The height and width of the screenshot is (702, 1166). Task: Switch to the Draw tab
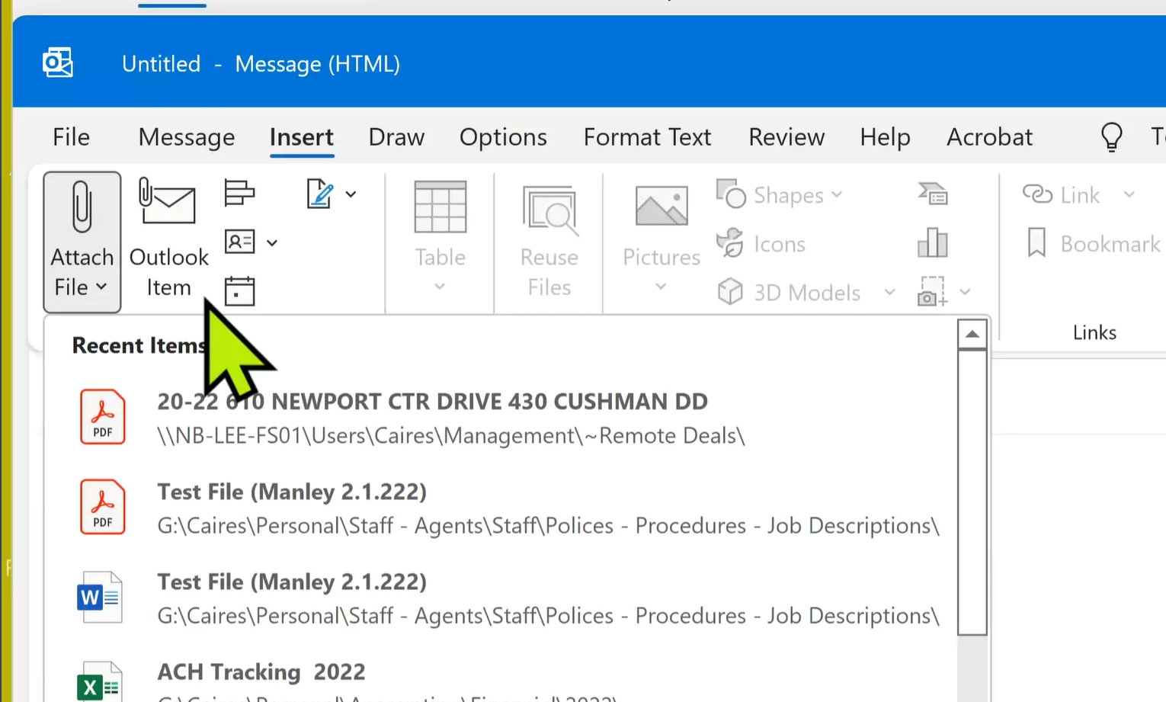coord(396,137)
